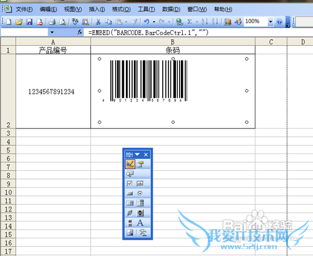Run the Spelling check icon
The image size is (313, 256).
[x=75, y=22]
